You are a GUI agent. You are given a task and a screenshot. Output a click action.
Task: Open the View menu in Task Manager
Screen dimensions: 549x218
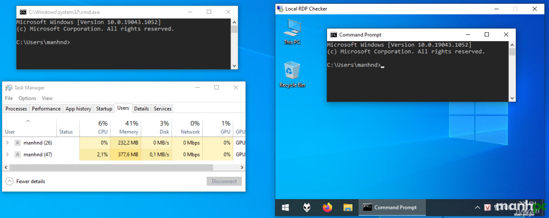tap(47, 99)
